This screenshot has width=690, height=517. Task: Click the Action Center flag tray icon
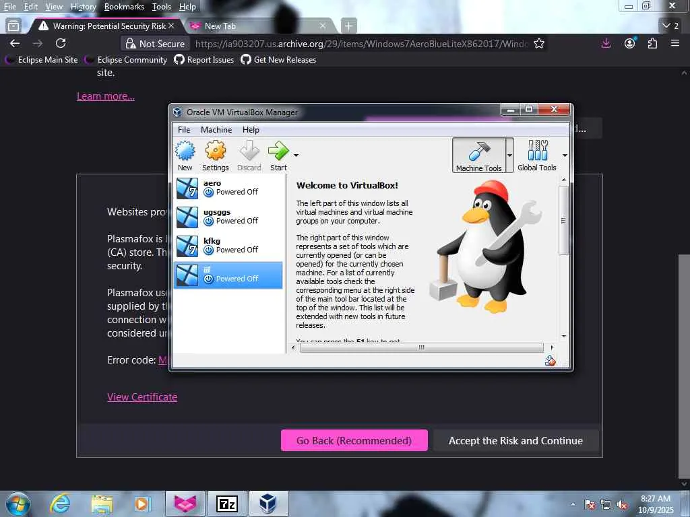pyautogui.click(x=590, y=505)
